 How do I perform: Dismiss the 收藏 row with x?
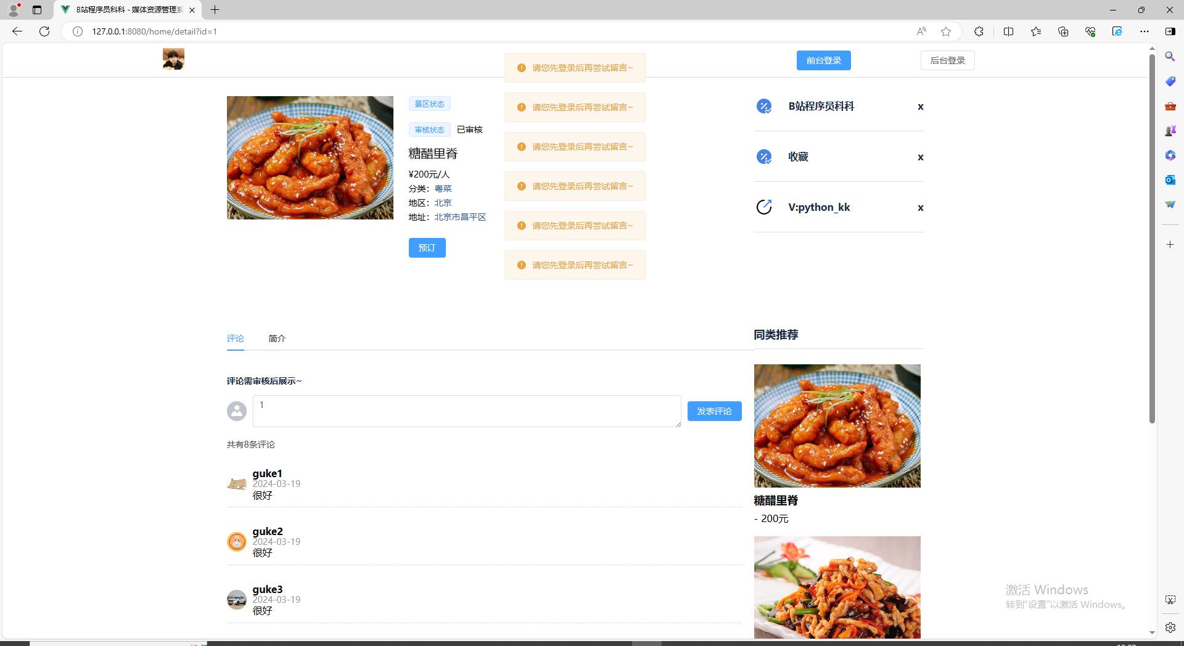[920, 157]
